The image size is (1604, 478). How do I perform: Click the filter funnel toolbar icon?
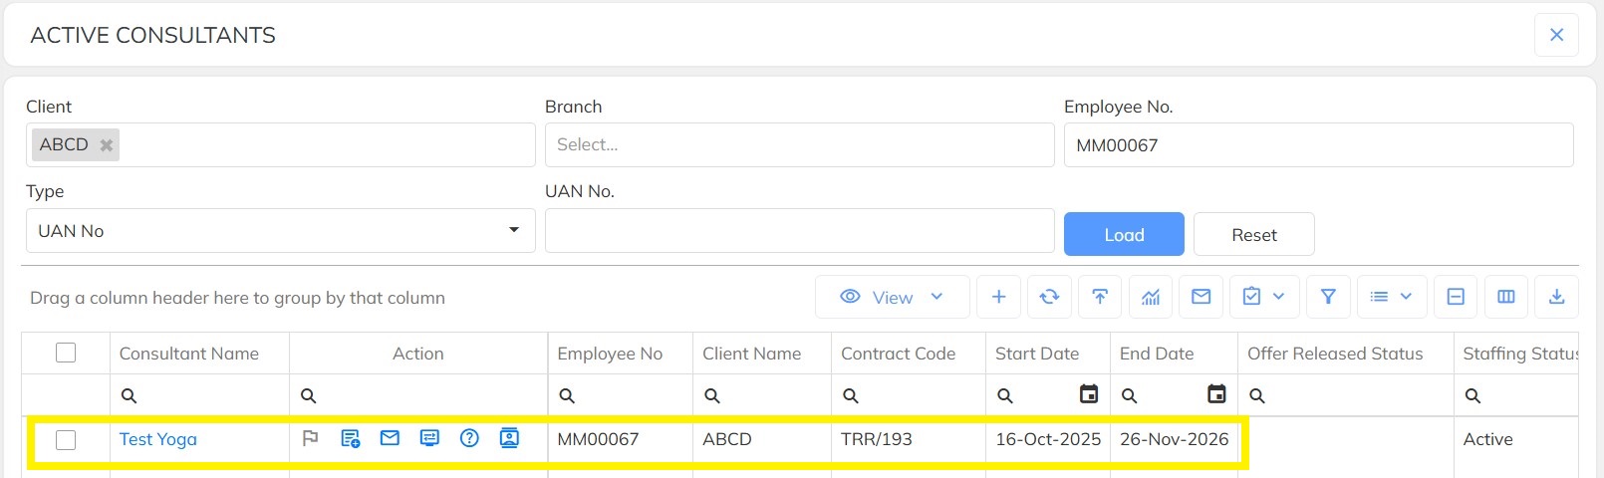[1328, 297]
